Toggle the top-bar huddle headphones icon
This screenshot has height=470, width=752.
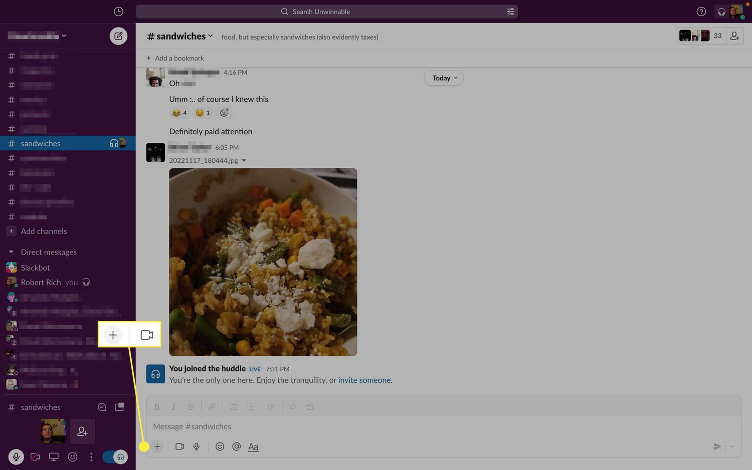tap(721, 12)
